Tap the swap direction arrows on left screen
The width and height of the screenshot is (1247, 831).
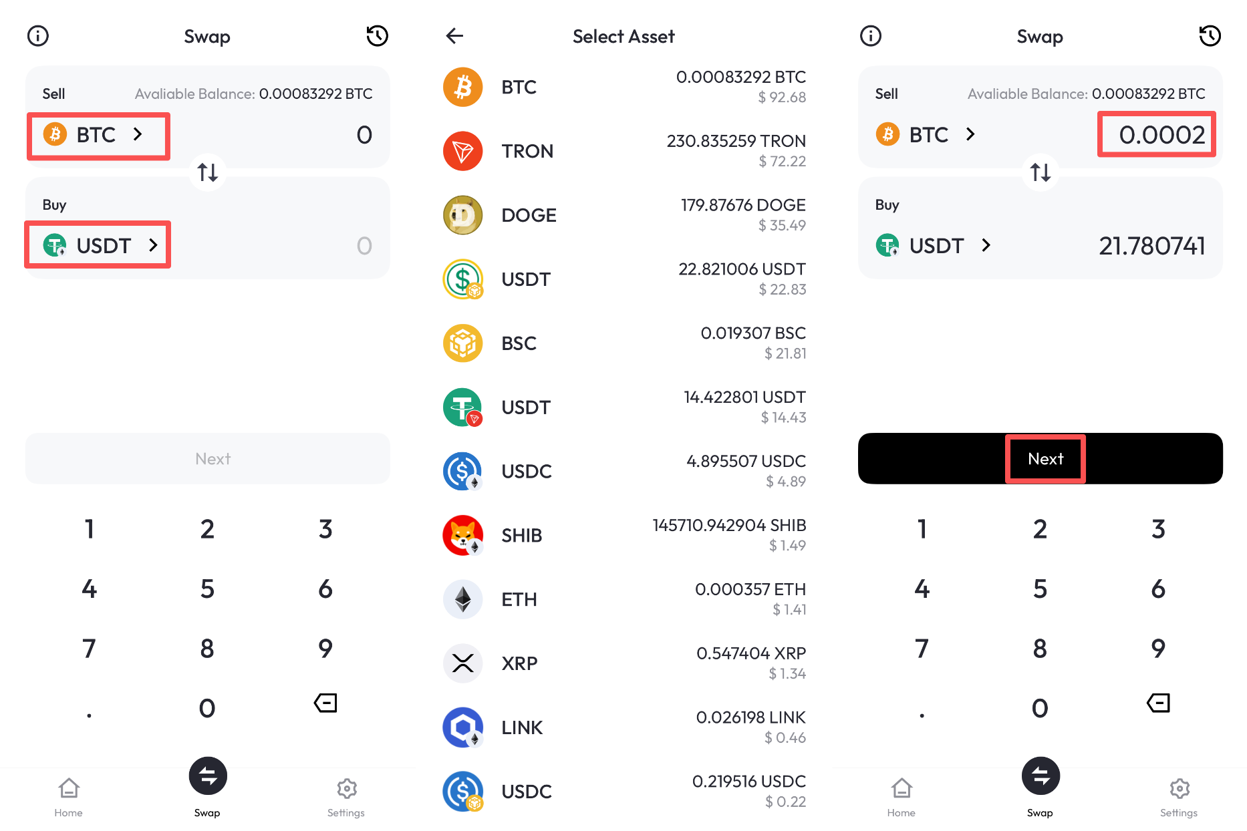click(208, 172)
